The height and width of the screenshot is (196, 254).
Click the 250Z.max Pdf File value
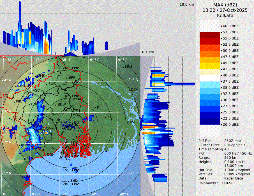pyautogui.click(x=231, y=141)
